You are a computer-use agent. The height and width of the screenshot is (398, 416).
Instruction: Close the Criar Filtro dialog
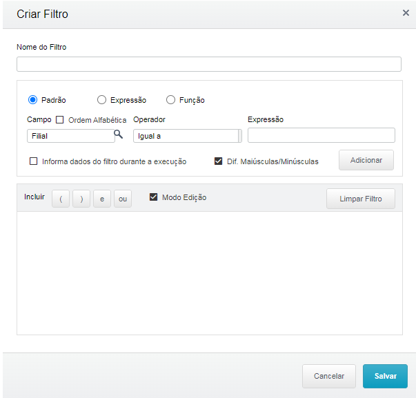pyautogui.click(x=406, y=12)
